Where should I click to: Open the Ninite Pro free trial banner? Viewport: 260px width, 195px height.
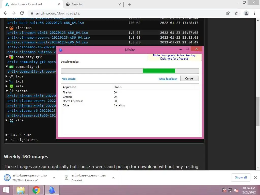[175, 57]
